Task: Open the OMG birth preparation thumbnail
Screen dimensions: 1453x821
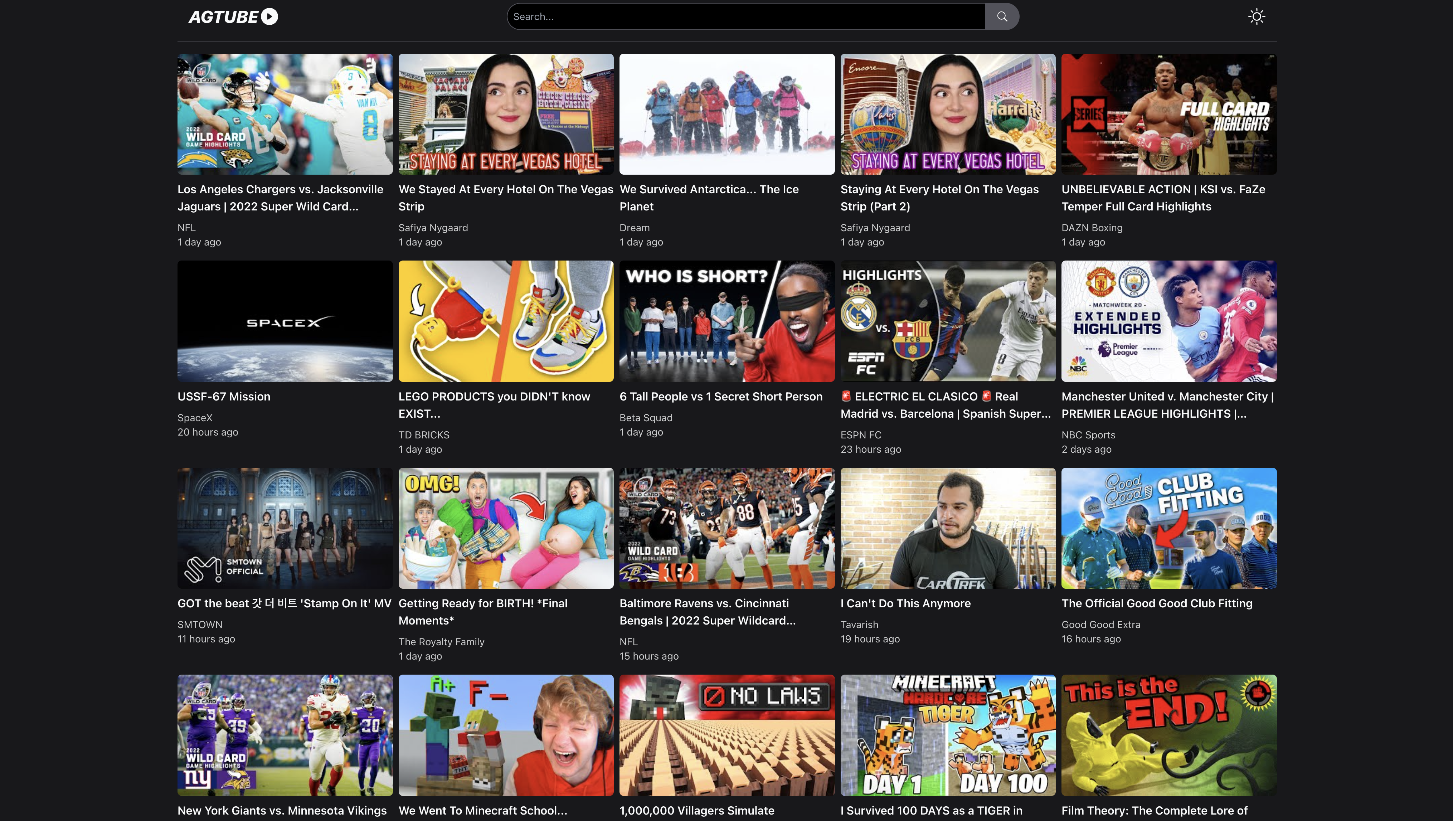Action: [x=506, y=528]
